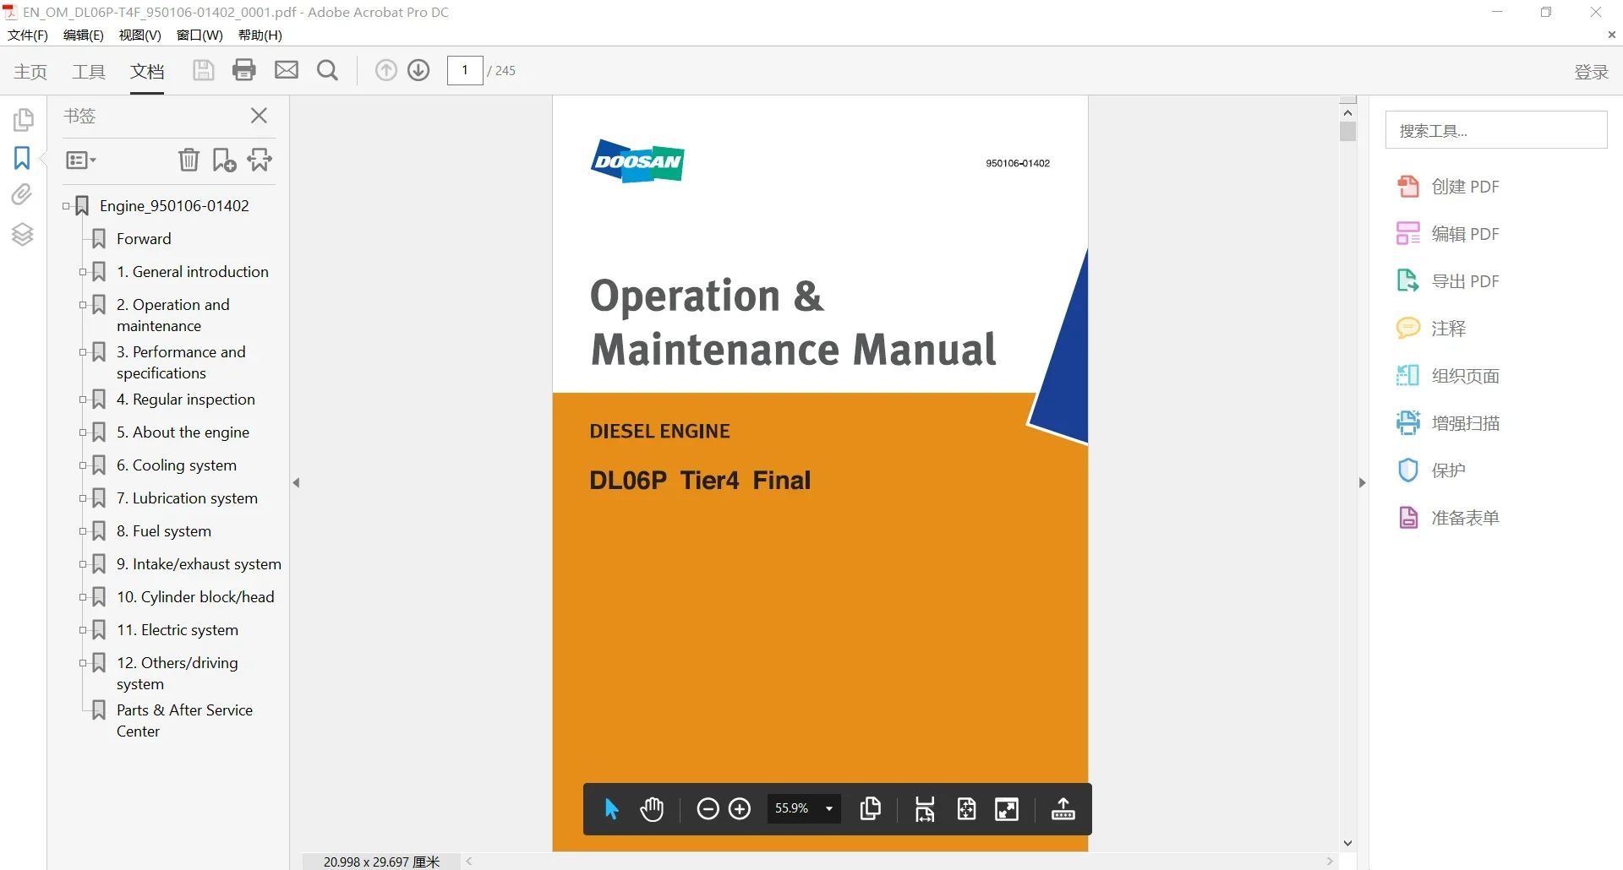Open the 帮助(H) menu
1623x870 pixels.
pos(260,35)
